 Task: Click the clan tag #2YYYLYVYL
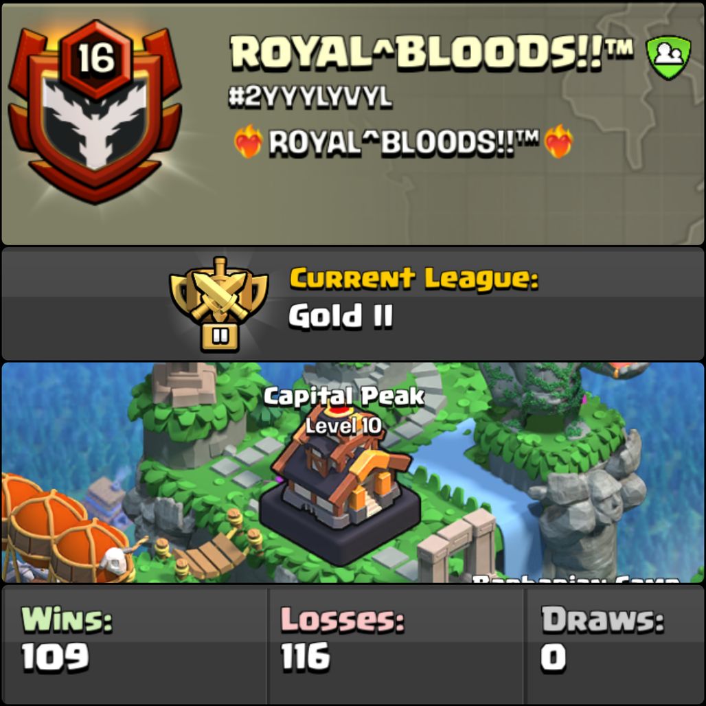pos(310,97)
